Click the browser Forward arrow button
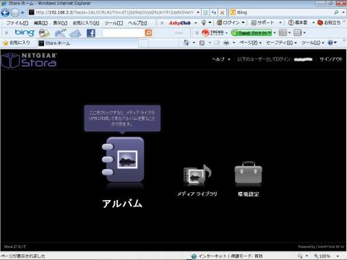Image resolution: width=347 pixels, height=260 pixels. (x=15, y=12)
